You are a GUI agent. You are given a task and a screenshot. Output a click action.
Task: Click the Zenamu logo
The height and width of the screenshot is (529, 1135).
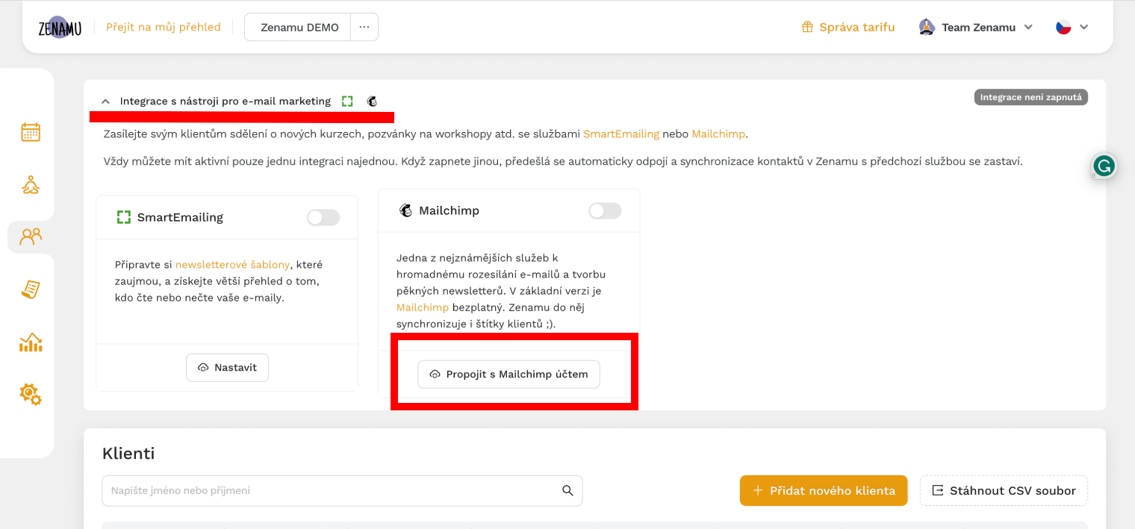pyautogui.click(x=60, y=28)
